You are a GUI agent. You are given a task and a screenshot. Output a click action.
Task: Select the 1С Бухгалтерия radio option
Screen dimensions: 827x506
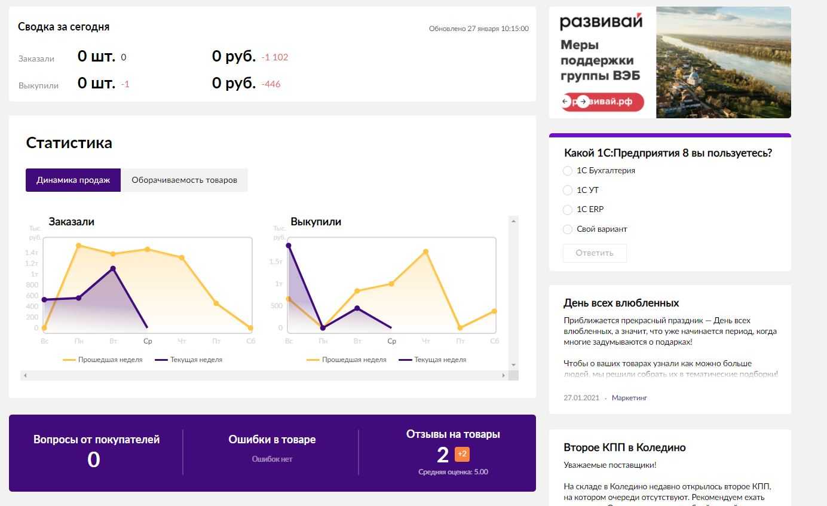(x=568, y=171)
